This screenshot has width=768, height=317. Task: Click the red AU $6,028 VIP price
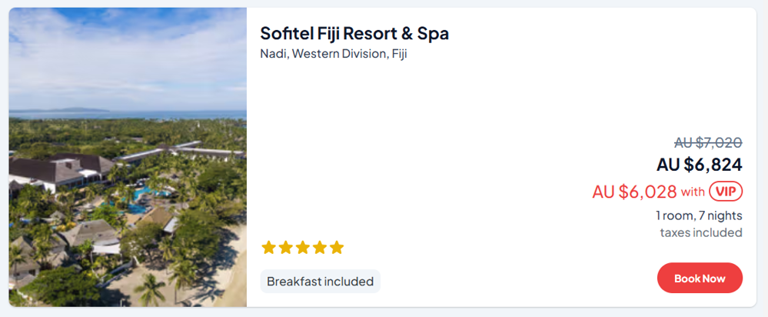coord(634,192)
